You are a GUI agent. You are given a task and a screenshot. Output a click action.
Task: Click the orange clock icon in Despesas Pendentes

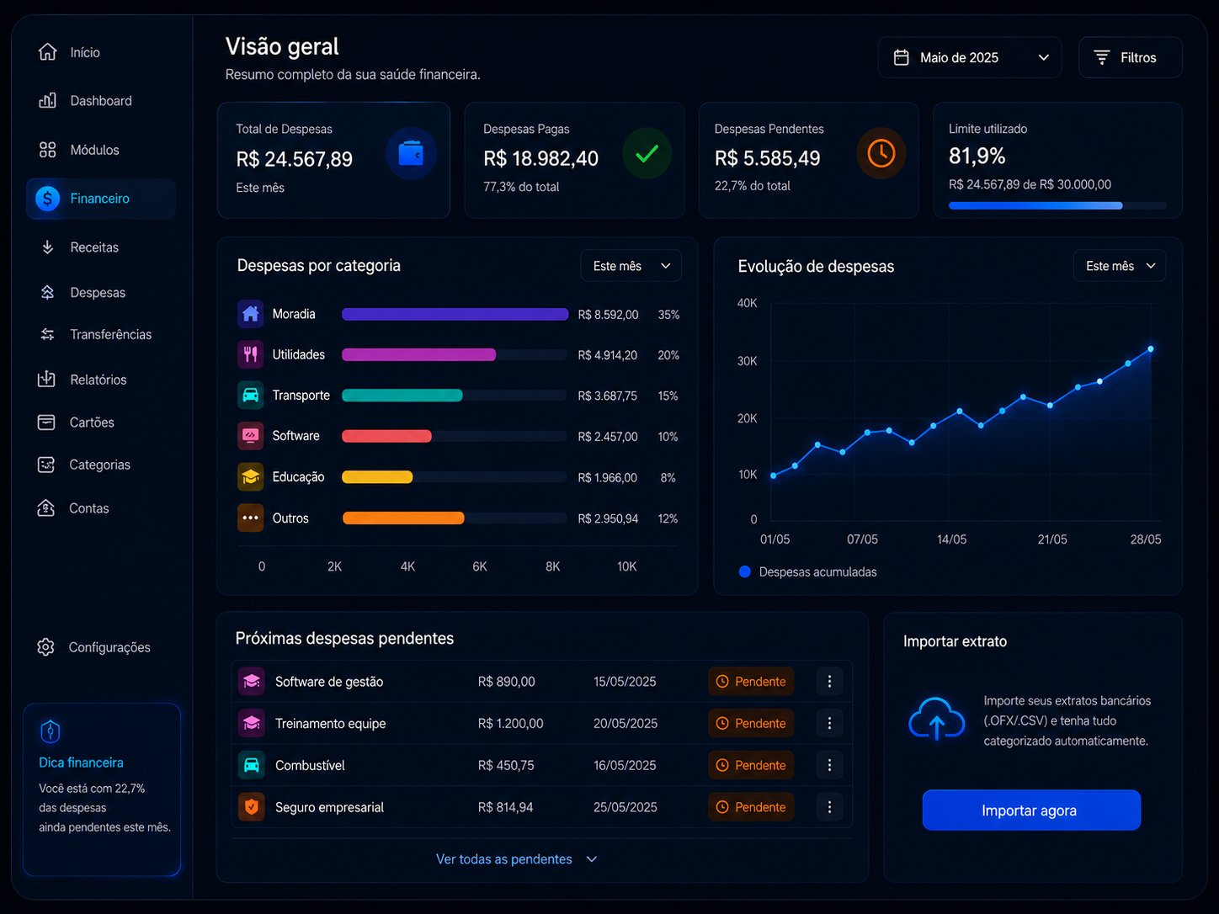pos(881,153)
